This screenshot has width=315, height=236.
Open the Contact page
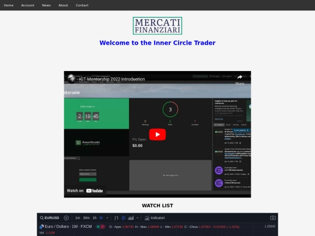tap(82, 5)
